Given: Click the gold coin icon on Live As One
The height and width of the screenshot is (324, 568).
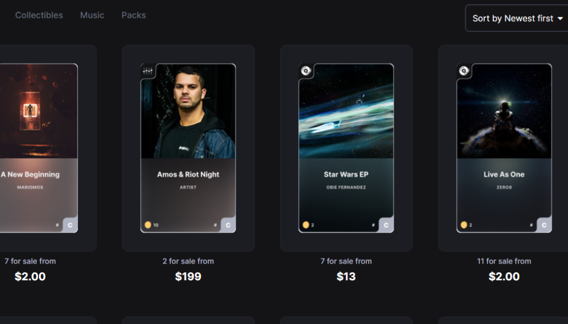Looking at the screenshot, I should 464,225.
